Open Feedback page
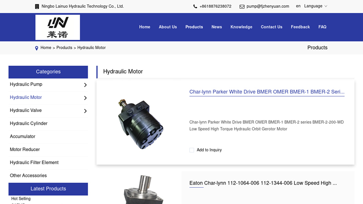The image size is (363, 204). point(300,27)
